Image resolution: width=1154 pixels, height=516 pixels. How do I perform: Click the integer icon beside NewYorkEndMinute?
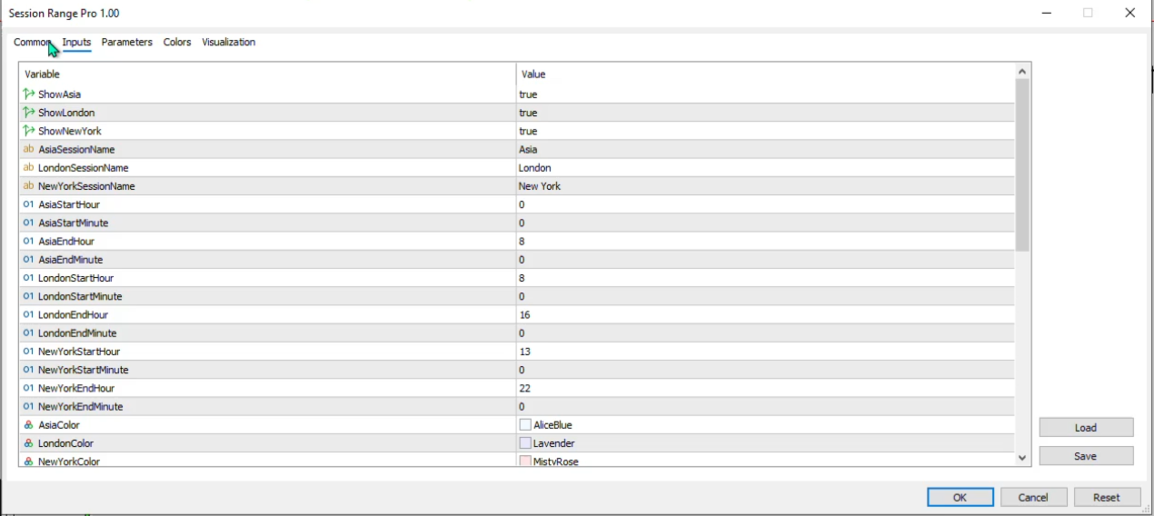(x=28, y=406)
